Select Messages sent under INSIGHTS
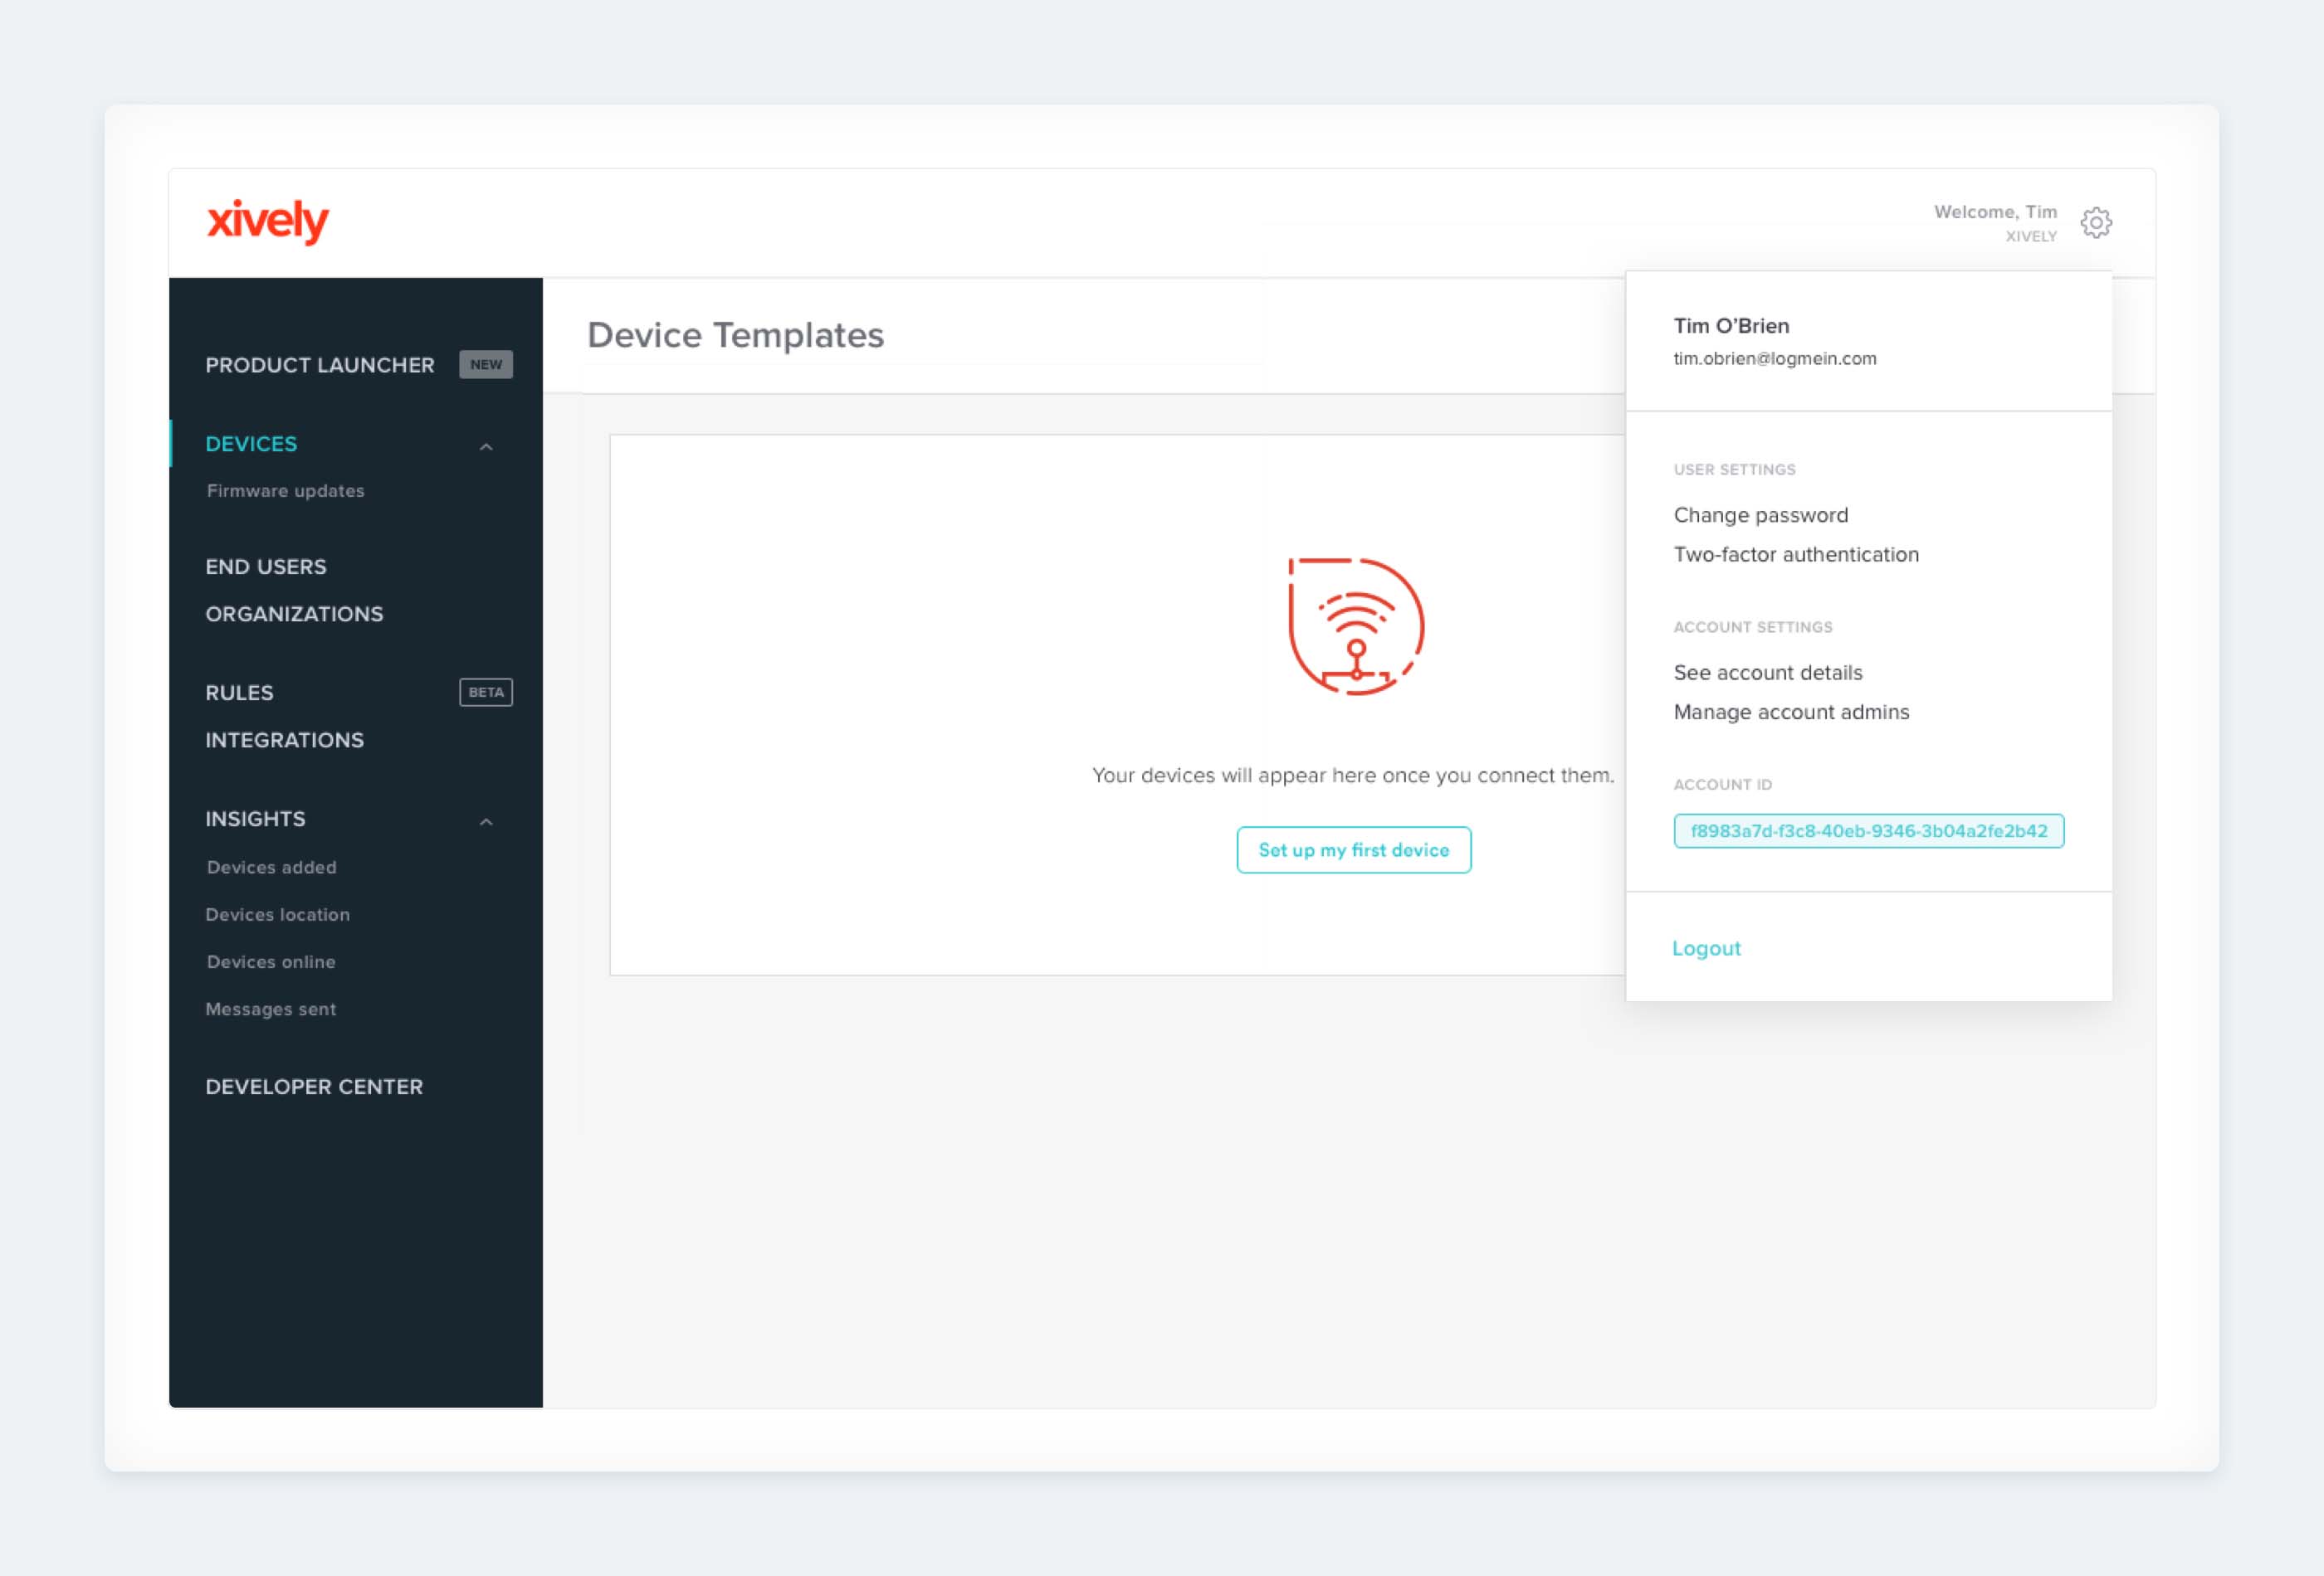The image size is (2324, 1576). click(x=271, y=1008)
